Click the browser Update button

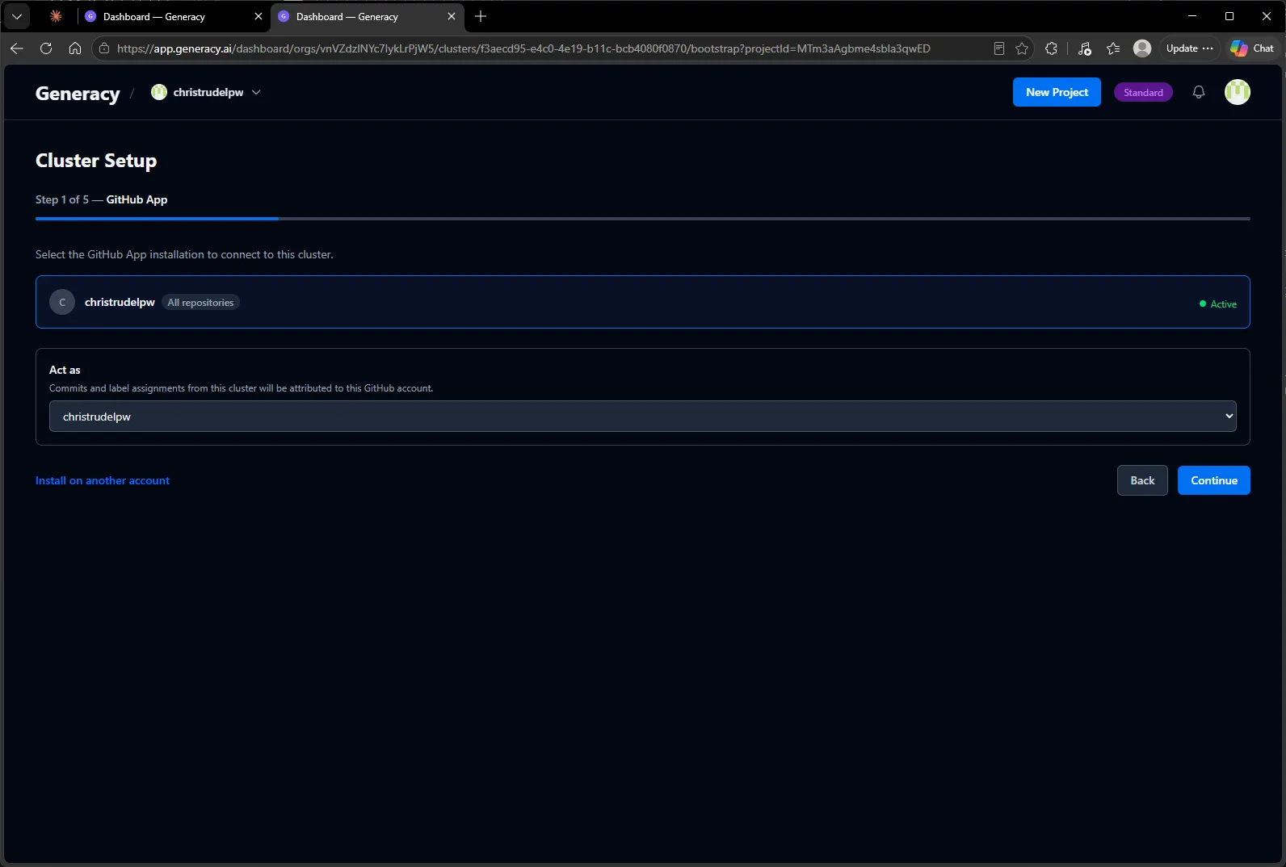(x=1189, y=48)
